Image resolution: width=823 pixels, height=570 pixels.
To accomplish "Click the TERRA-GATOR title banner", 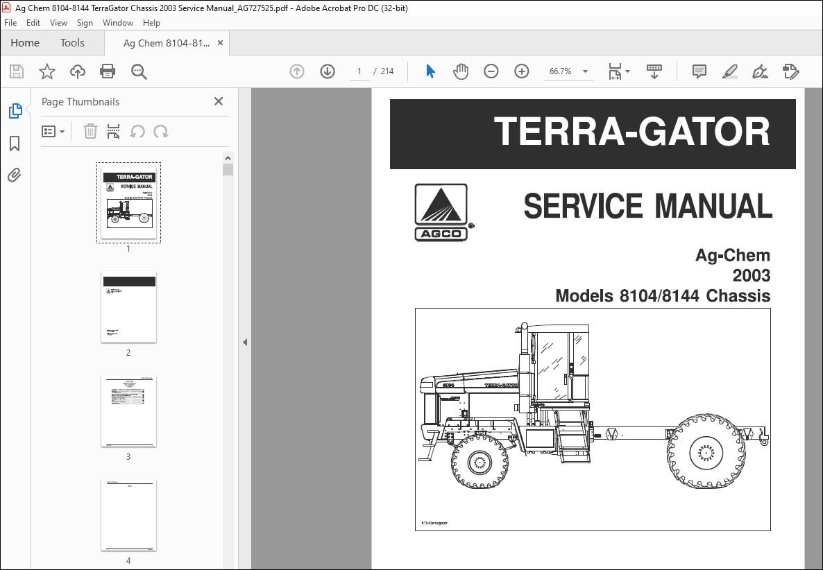I will 593,134.
